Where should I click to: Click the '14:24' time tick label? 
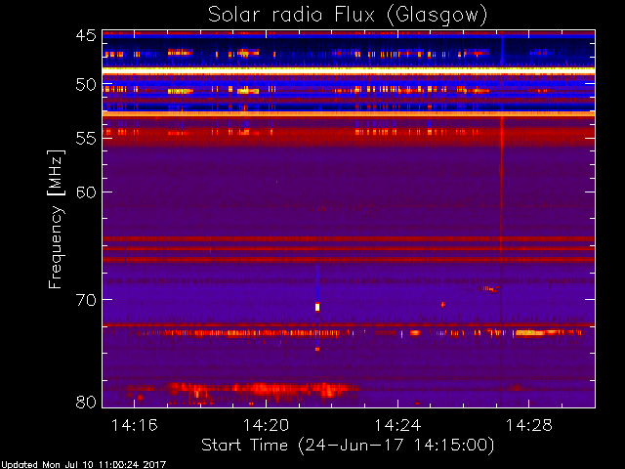pyautogui.click(x=397, y=425)
